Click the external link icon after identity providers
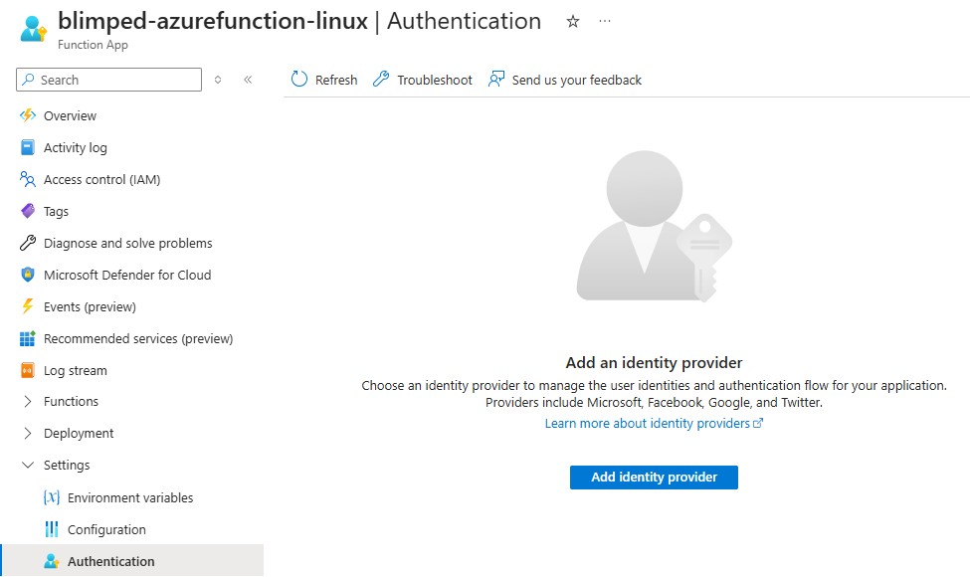The height and width of the screenshot is (577, 970). [x=758, y=423]
